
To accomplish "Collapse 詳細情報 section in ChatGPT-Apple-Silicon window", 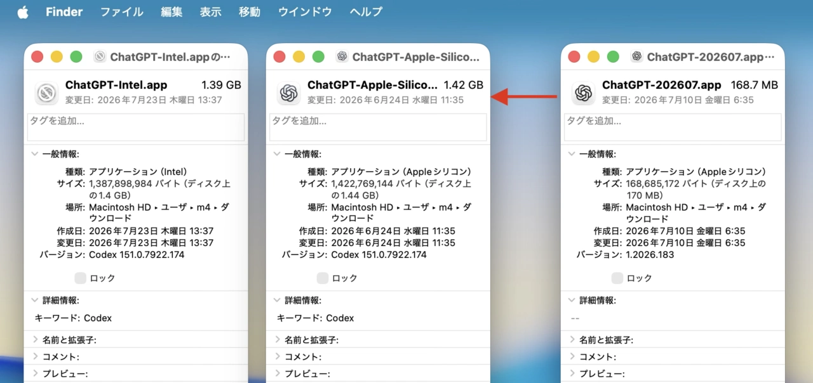I will click(277, 301).
